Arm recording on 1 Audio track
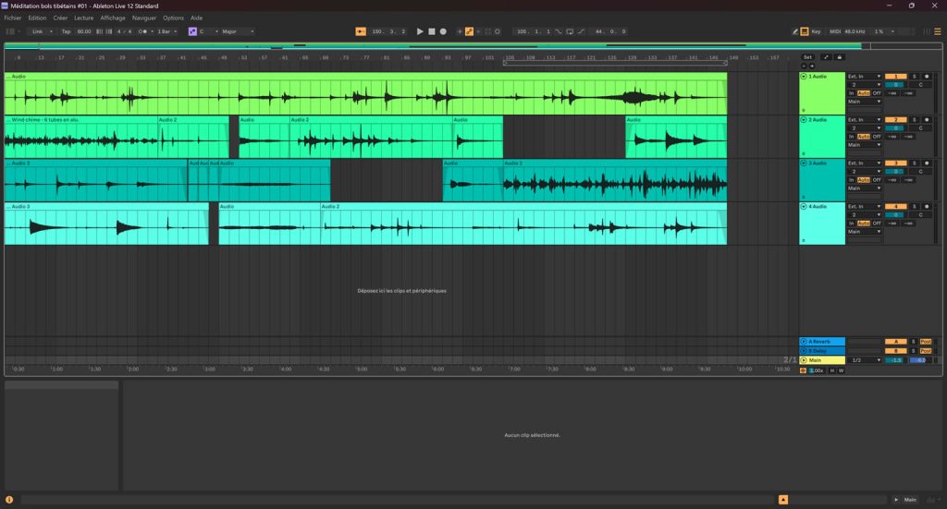947x509 pixels. click(x=927, y=77)
